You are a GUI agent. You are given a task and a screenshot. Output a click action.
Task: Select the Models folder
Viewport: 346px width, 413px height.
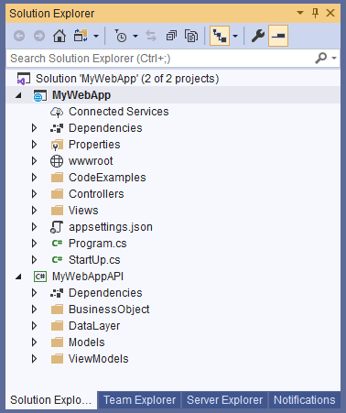pos(87,342)
